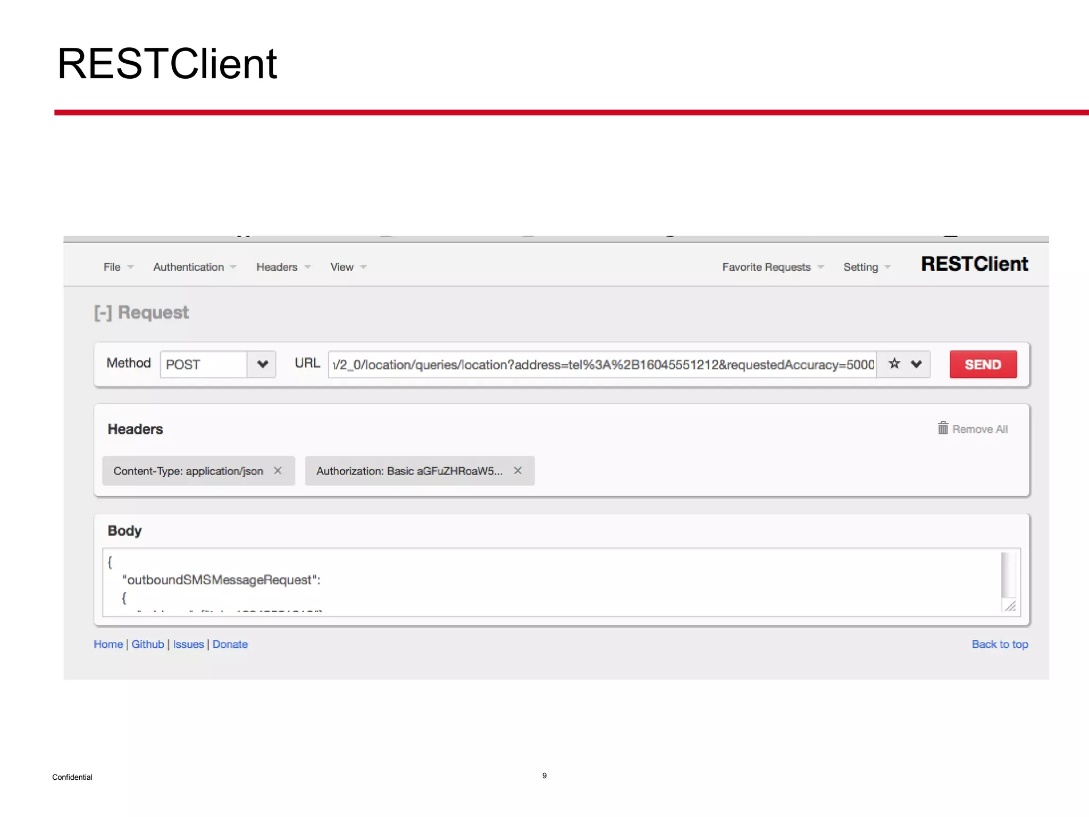Screen dimensions: 1089x817
Task: Open the Method dropdown arrow
Action: [262, 364]
